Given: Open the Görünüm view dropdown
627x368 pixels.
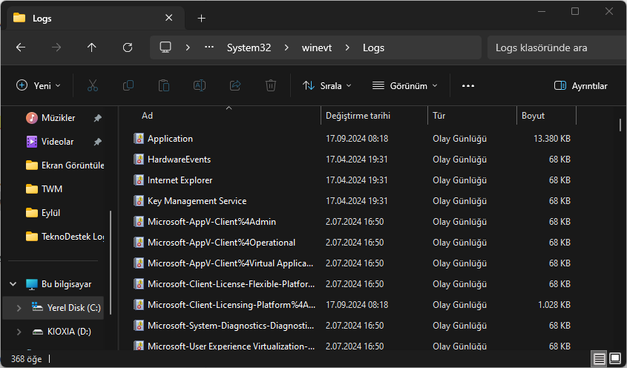Looking at the screenshot, I should tap(404, 85).
